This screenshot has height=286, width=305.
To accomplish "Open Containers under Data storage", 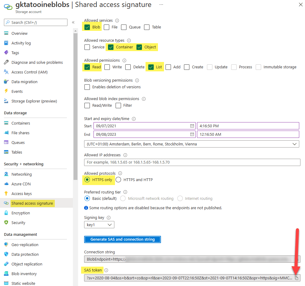I will click(21, 123).
